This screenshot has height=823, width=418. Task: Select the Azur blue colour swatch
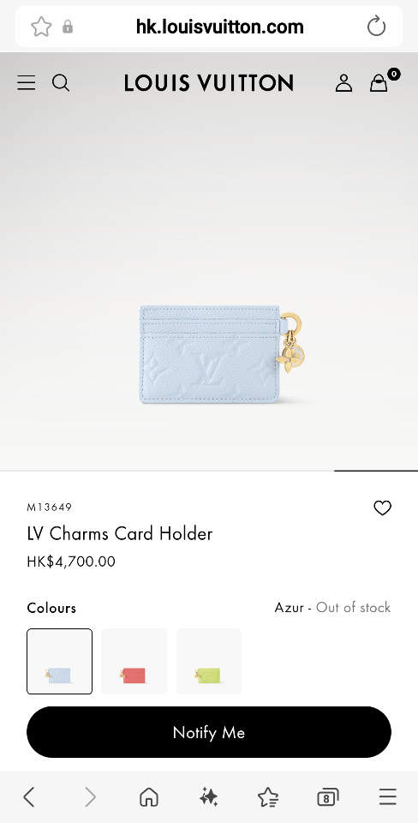pyautogui.click(x=59, y=661)
